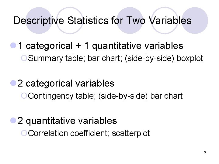Click the word 'boxplot' in the first sub-bullet
This screenshot has height=164, width=219.
click(190, 58)
